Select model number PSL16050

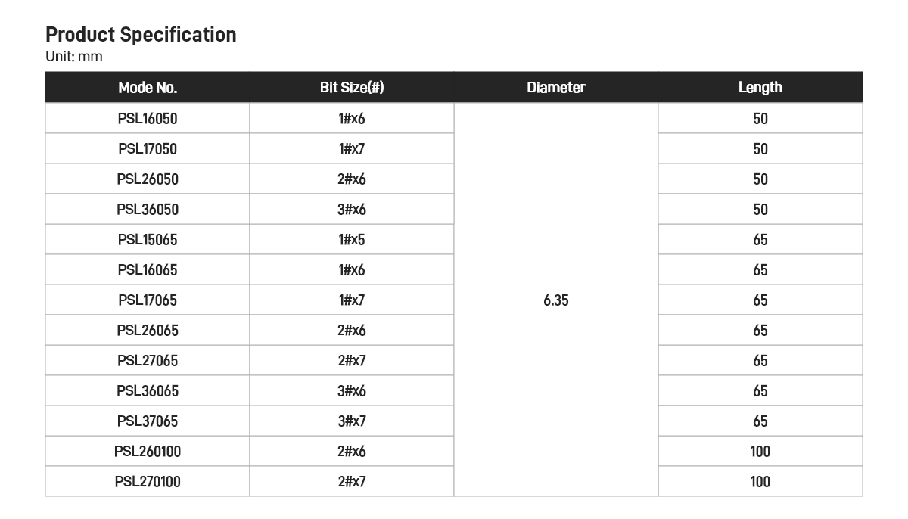(x=148, y=119)
